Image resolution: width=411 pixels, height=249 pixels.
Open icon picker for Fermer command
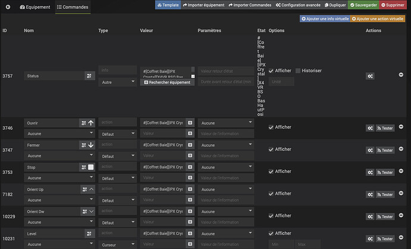click(83, 145)
